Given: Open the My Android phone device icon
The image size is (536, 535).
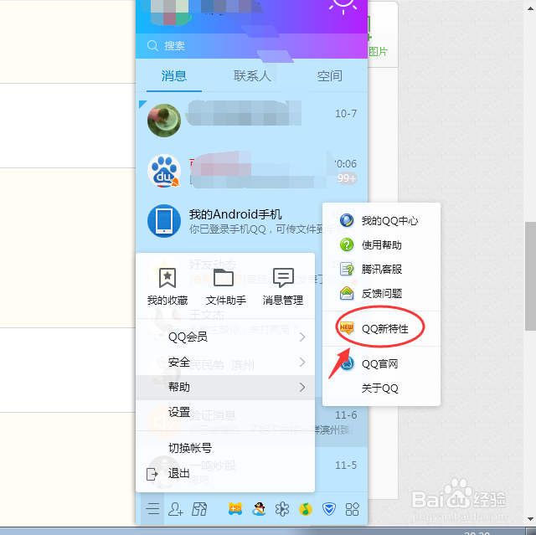Looking at the screenshot, I should pyautogui.click(x=164, y=221).
